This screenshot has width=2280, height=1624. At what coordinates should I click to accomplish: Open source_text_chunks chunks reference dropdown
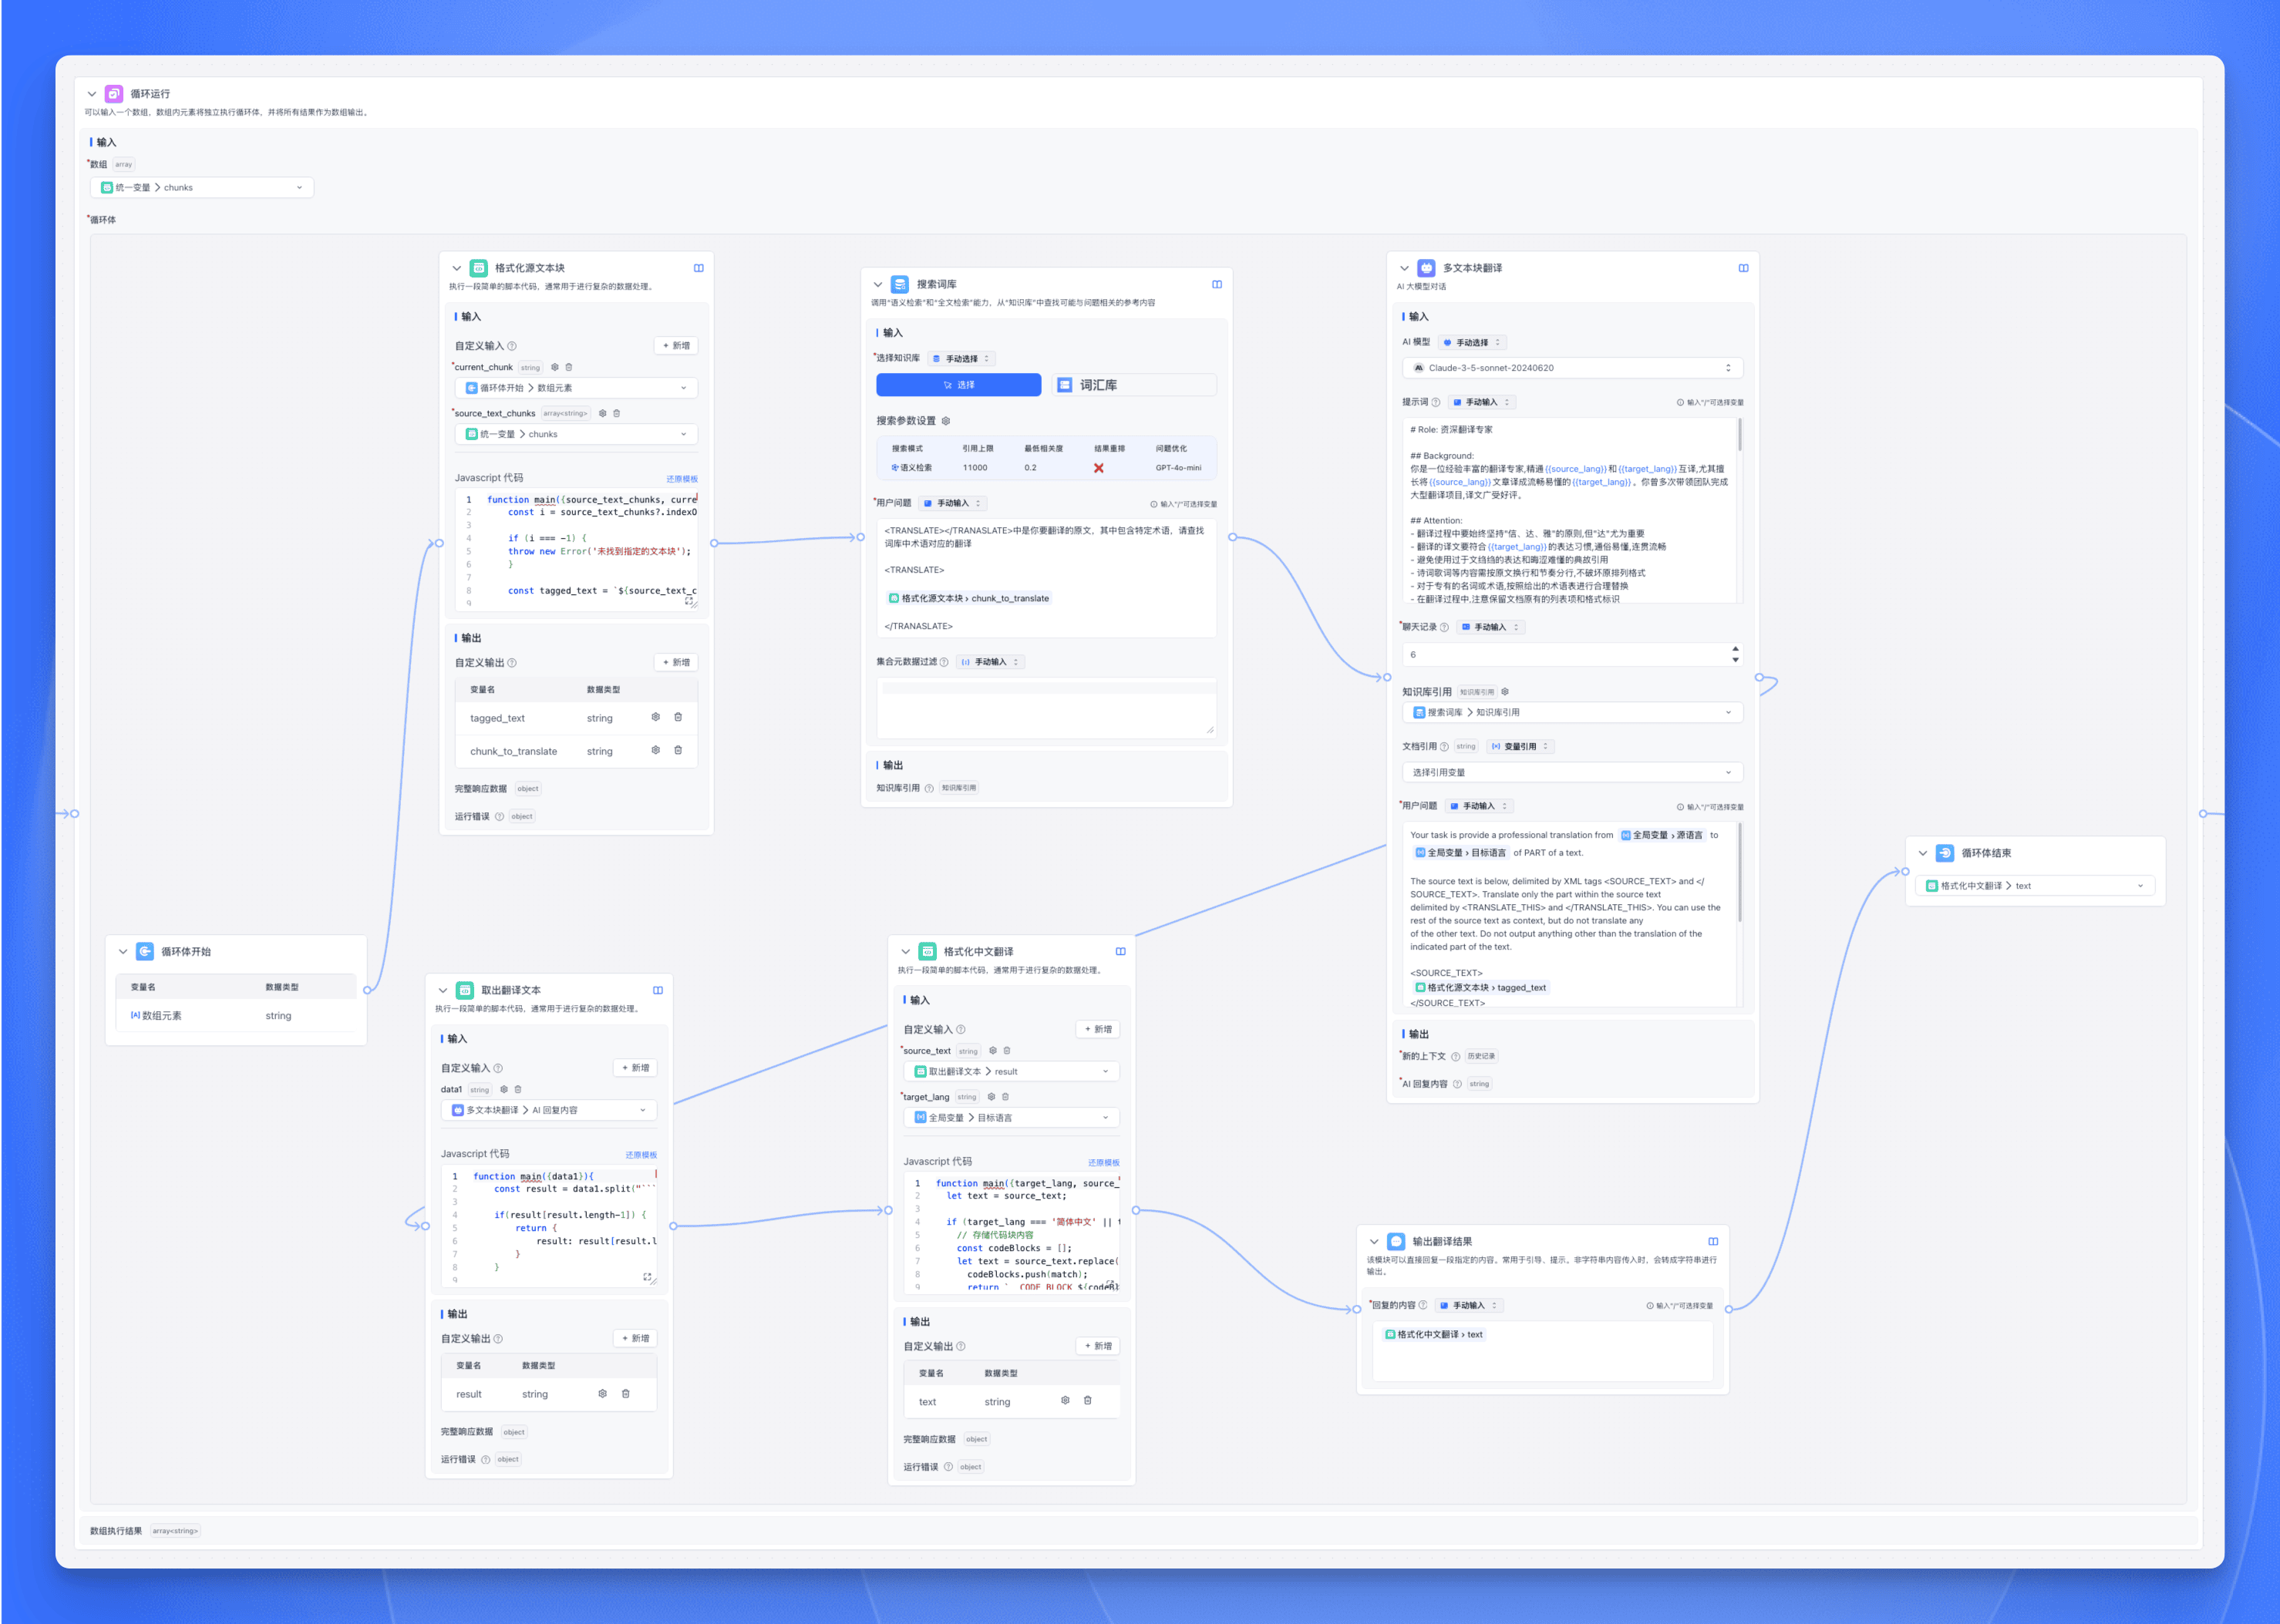point(576,434)
